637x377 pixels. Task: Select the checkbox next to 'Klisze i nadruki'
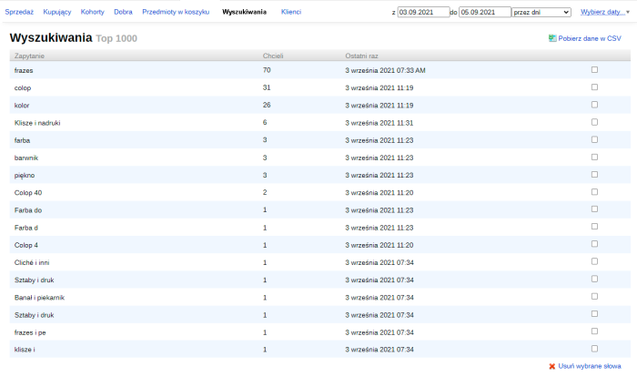594,122
